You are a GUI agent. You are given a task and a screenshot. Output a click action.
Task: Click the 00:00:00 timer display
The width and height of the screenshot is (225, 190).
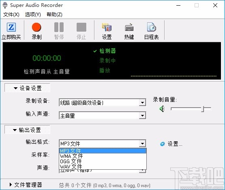(x=47, y=58)
